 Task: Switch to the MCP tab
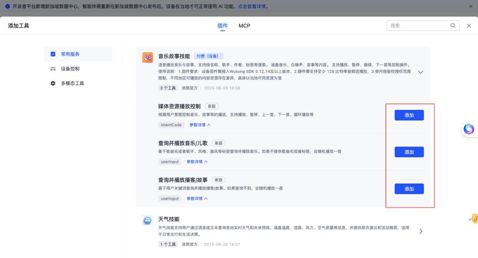coord(244,26)
